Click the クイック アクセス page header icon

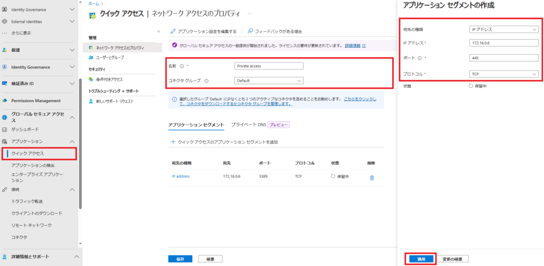92,15
